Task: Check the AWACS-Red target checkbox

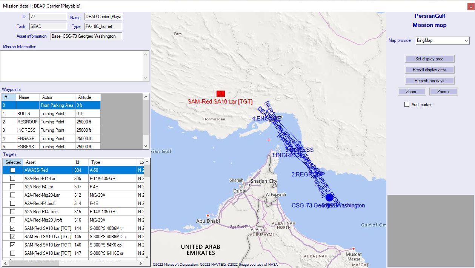Action: tap(13, 170)
